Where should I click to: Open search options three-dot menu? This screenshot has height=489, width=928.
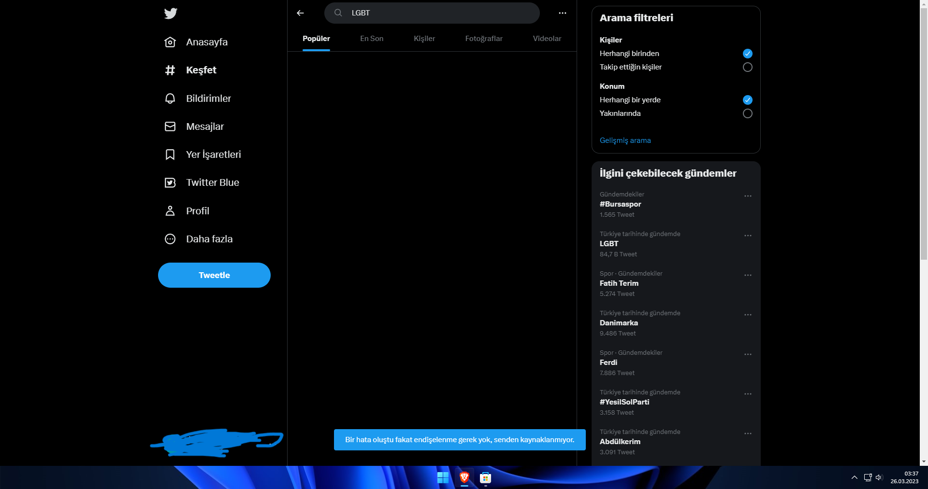tap(563, 13)
